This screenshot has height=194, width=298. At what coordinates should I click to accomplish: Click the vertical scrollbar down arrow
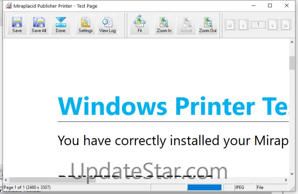click(292, 174)
